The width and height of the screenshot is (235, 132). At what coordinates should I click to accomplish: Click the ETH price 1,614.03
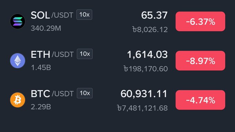click(147, 55)
